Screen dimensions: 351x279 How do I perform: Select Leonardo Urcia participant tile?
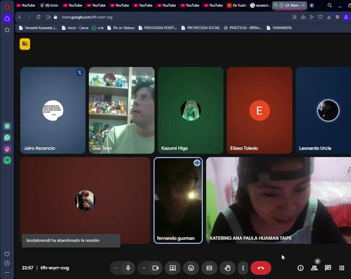323,110
